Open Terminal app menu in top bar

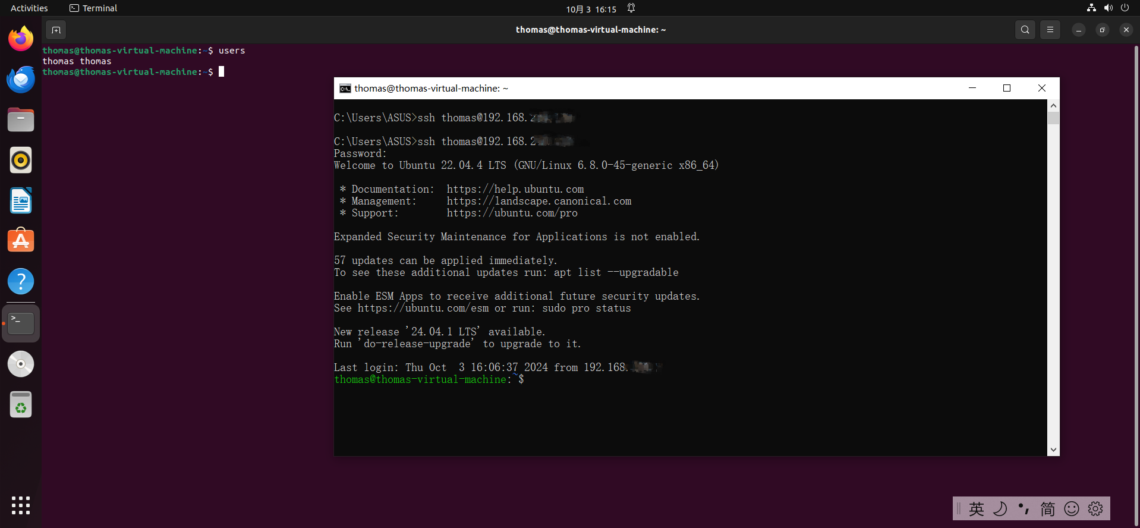[93, 8]
